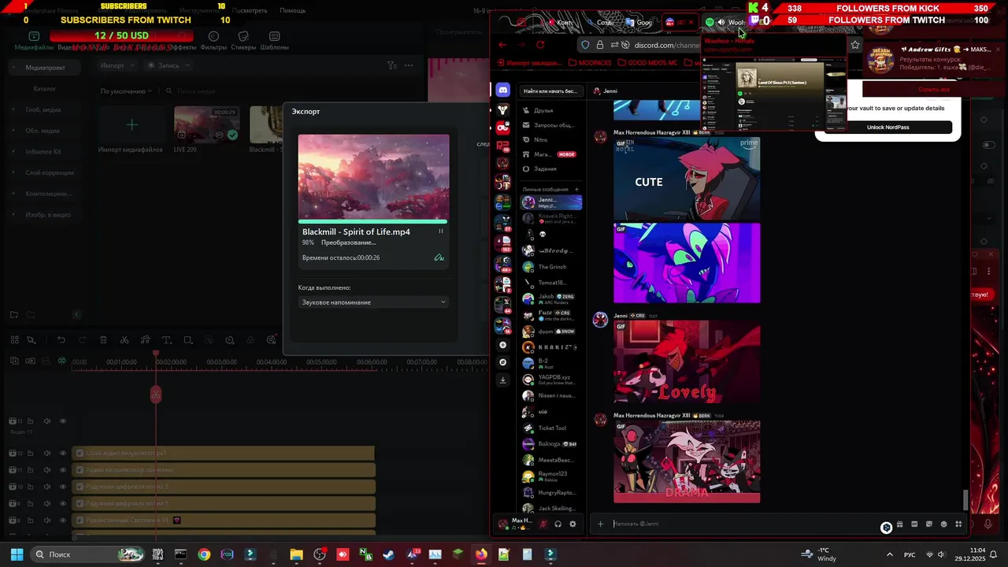
Task: Open the completion action dropdown Звуковое напоминание
Action: [374, 302]
